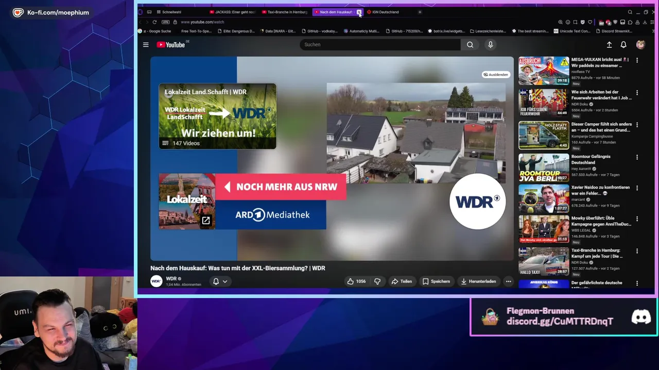Focus the Suchen search field
The height and width of the screenshot is (370, 659).
pos(380,45)
